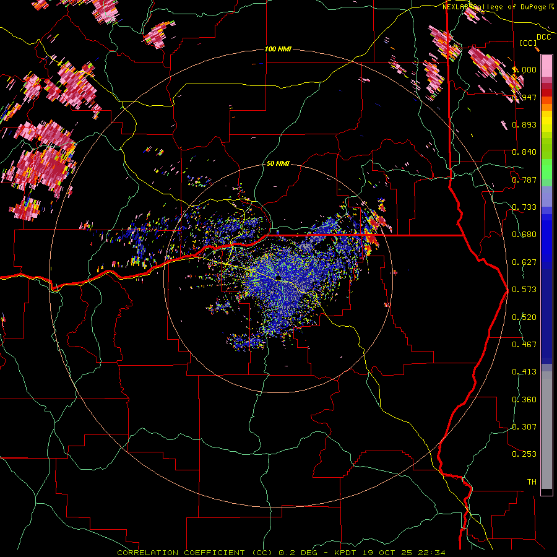Click the red swatch on the color bar
The width and height of the screenshot is (557, 557).
tap(546, 93)
